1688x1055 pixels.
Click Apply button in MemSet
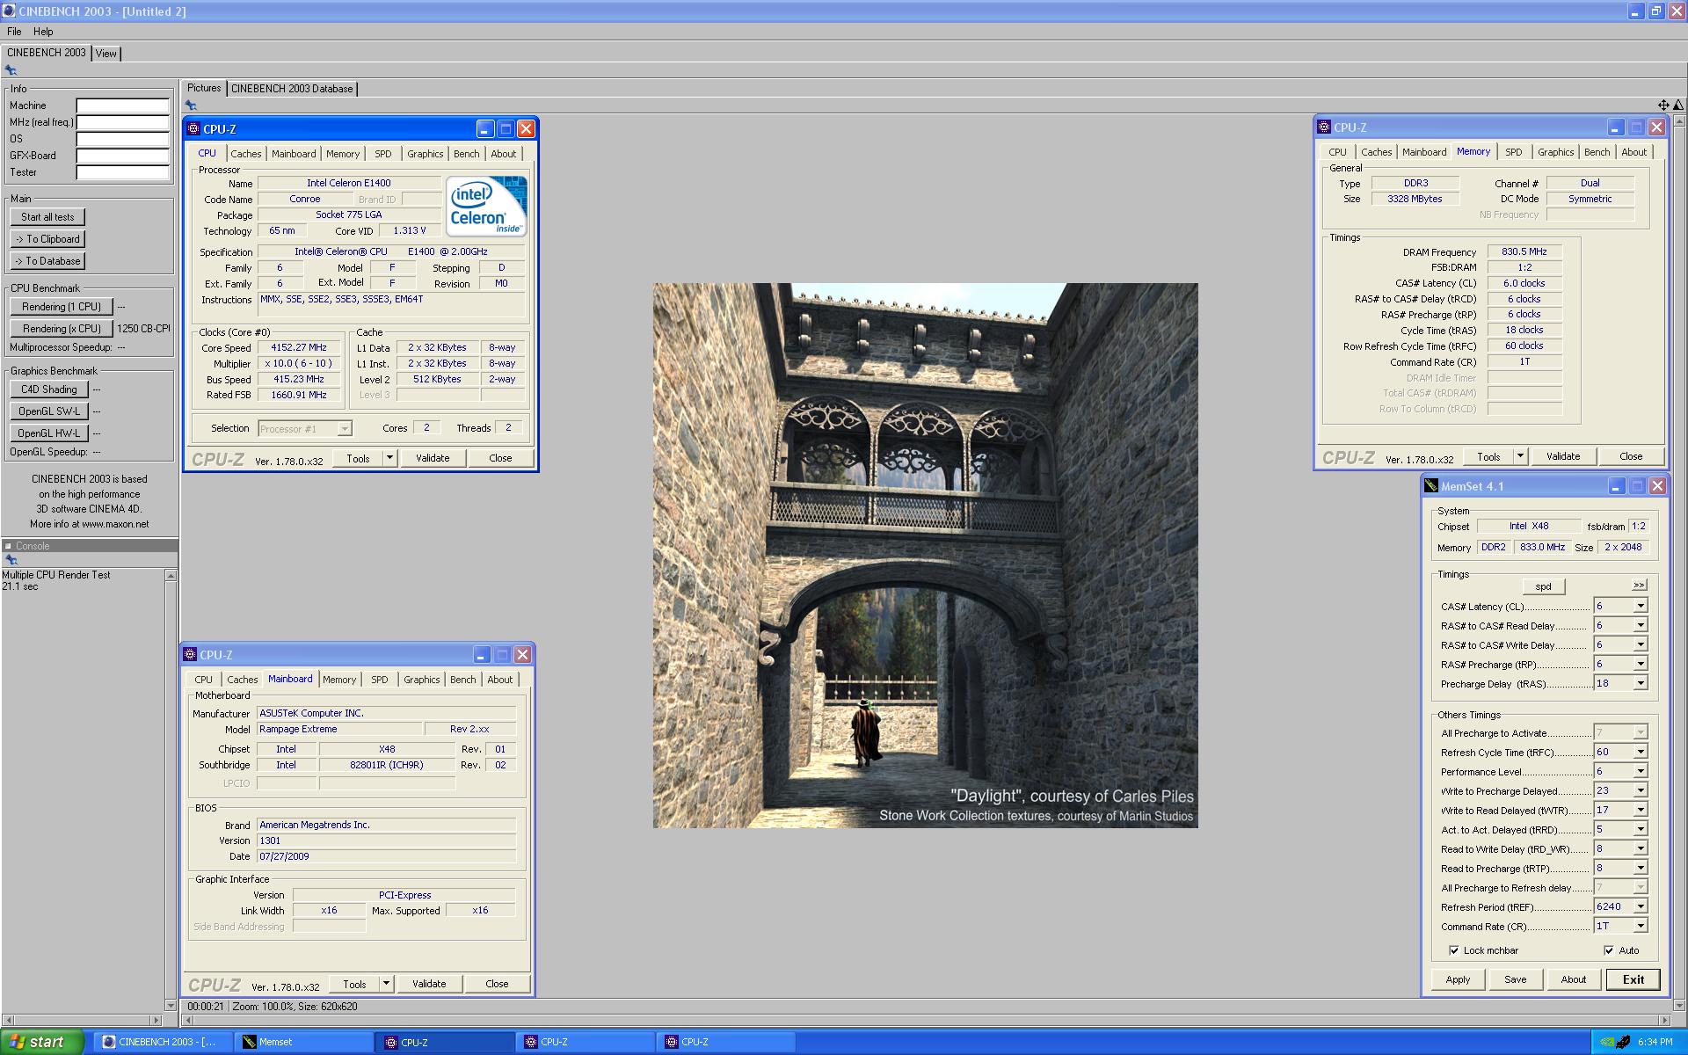pos(1458,979)
